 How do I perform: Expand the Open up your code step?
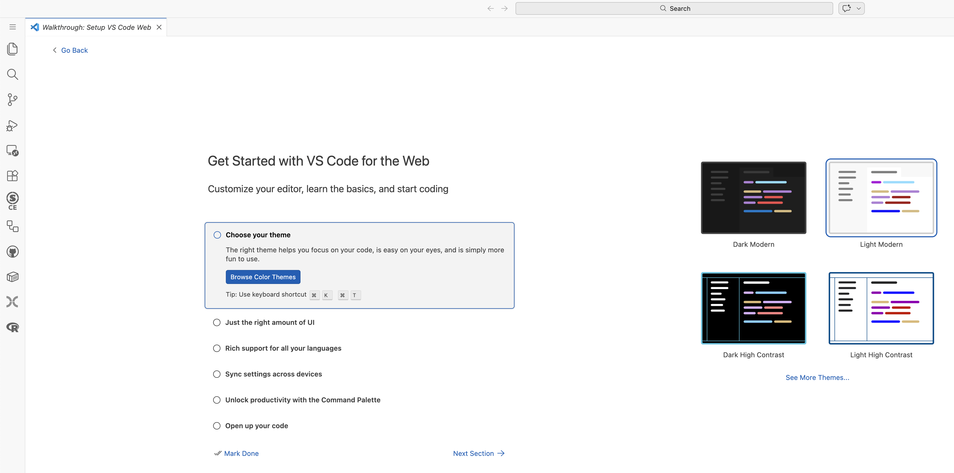pyautogui.click(x=256, y=426)
